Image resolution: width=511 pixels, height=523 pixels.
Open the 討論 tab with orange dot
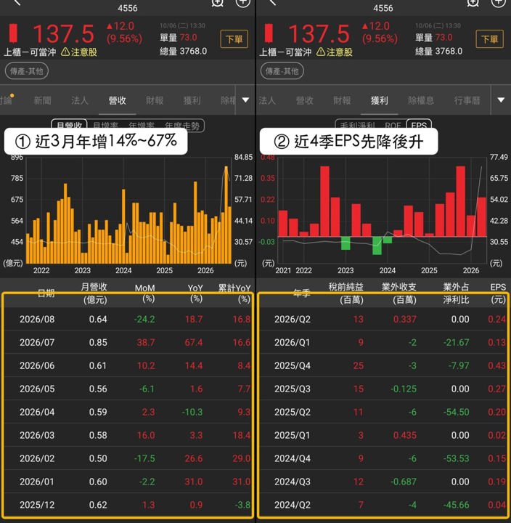[x=7, y=100]
